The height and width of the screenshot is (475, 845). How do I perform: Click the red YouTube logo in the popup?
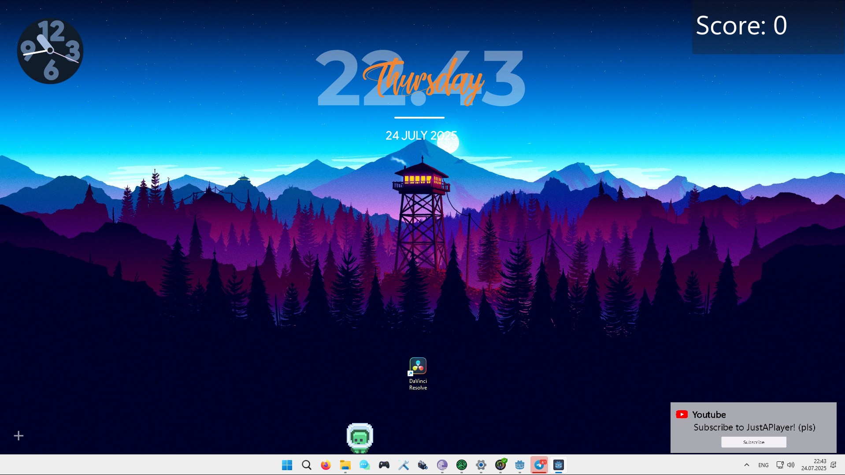click(x=682, y=414)
